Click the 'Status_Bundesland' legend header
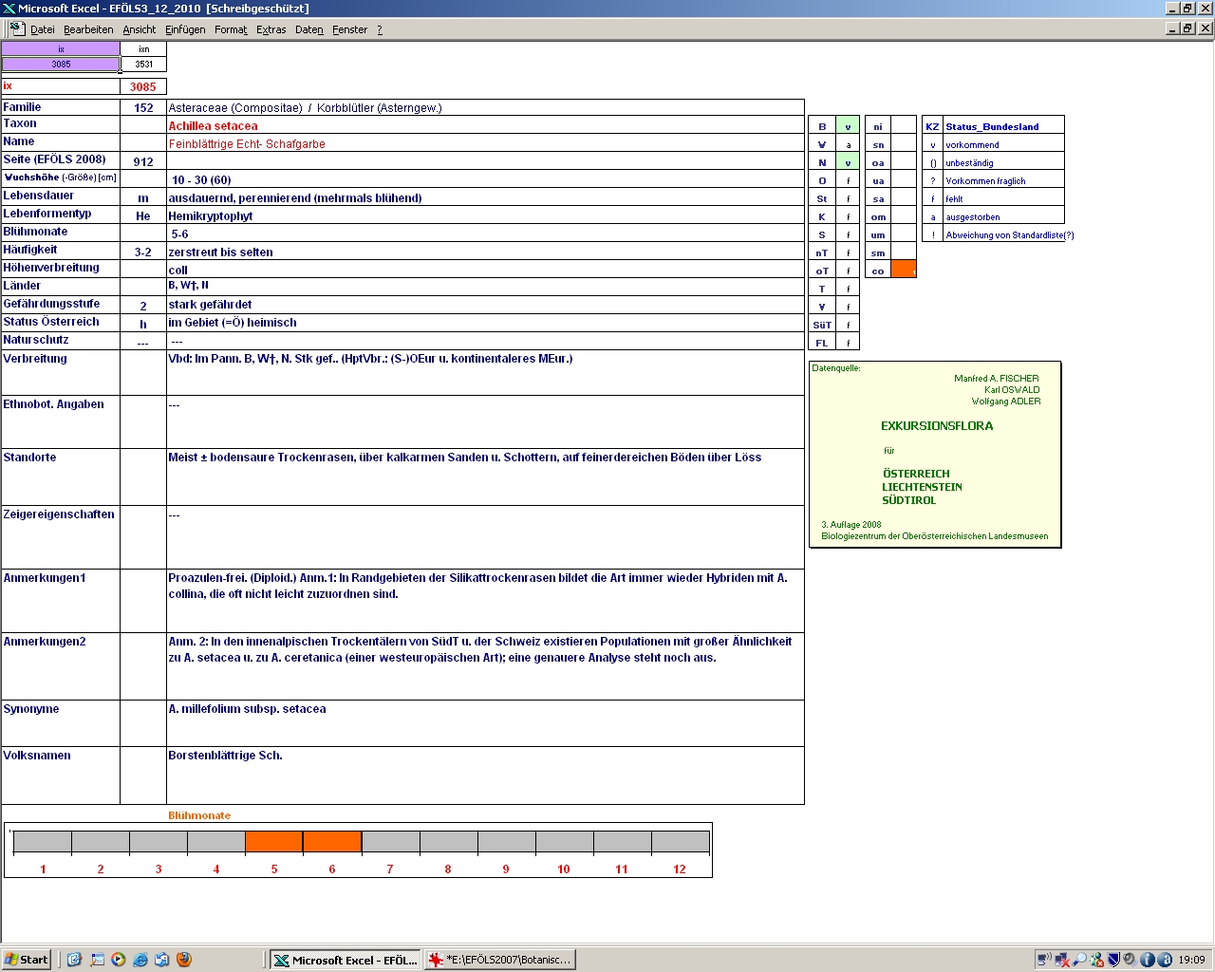Viewport: 1215px width, 972px height. coord(992,126)
